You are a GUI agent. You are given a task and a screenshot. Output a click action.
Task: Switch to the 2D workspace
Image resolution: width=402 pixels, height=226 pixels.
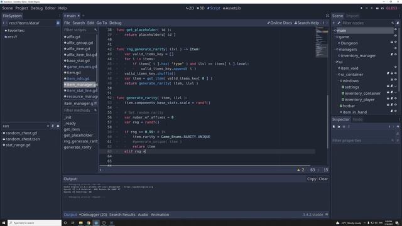click(x=190, y=8)
